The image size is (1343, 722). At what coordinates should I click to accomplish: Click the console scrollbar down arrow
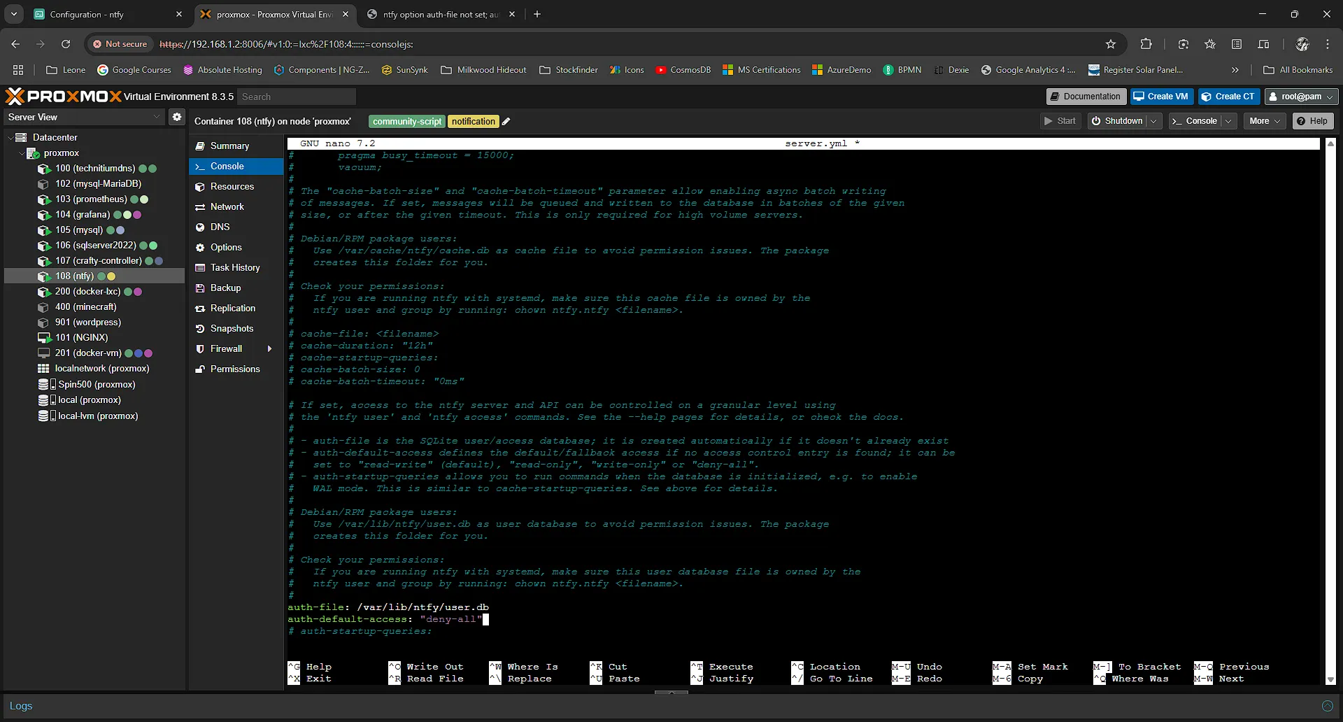pyautogui.click(x=1330, y=679)
